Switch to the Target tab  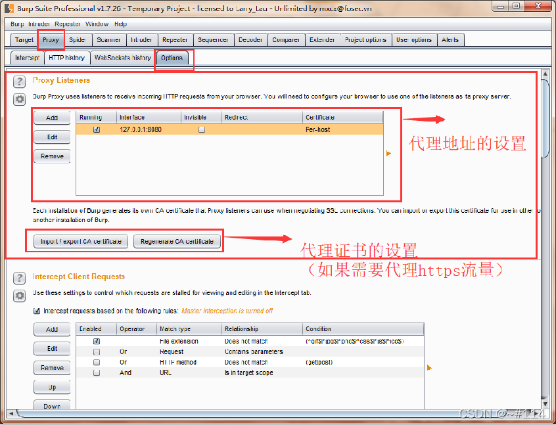click(24, 39)
